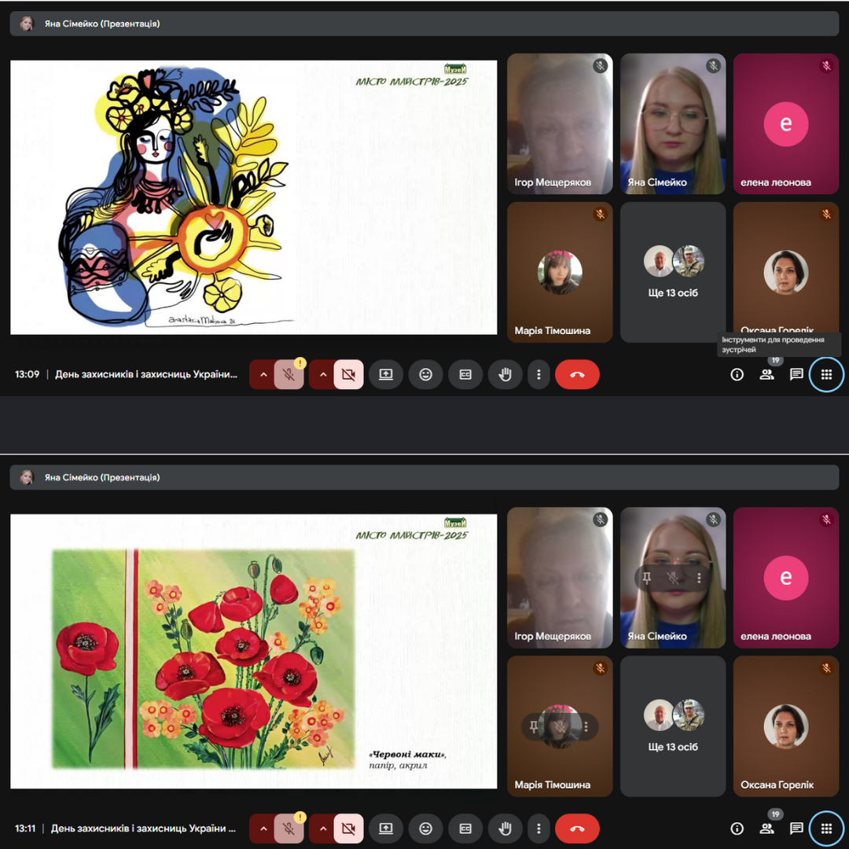This screenshot has width=849, height=849.
Task: Open meeting tools beneath the Інструменти tooltip
Action: click(826, 375)
